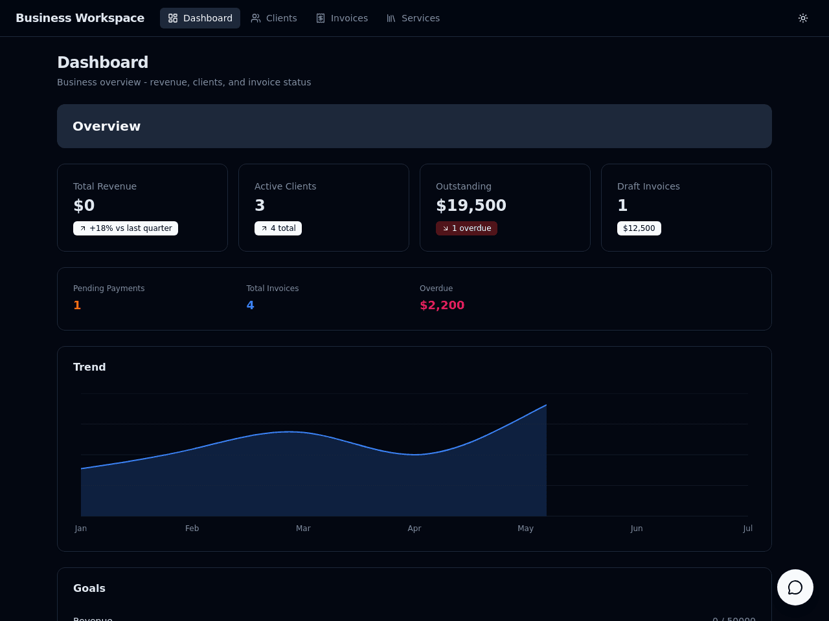
Task: Click the Trend chart heading
Action: [x=89, y=367]
